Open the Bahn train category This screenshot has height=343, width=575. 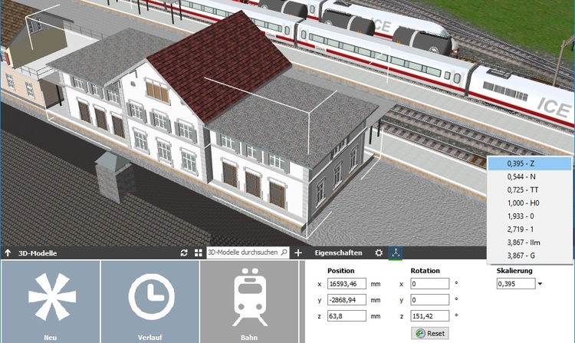[249, 302]
